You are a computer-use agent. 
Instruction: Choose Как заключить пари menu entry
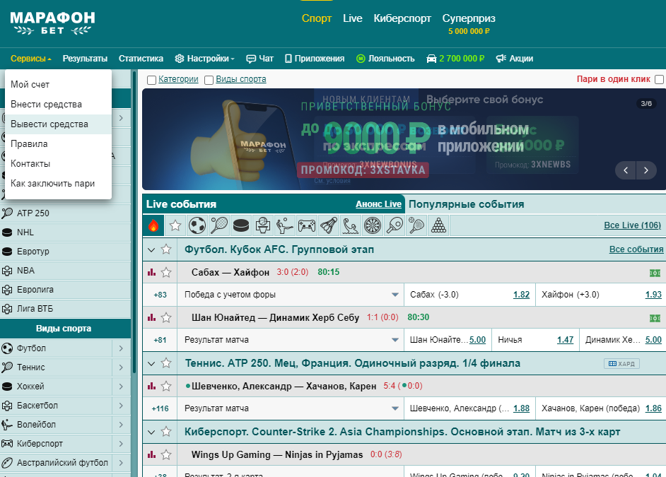point(58,183)
